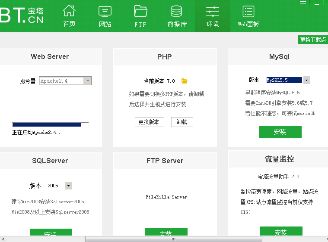Click 建议Win2003安装Sqlserver2005 text
This screenshot has width=328, height=242.
click(48, 202)
